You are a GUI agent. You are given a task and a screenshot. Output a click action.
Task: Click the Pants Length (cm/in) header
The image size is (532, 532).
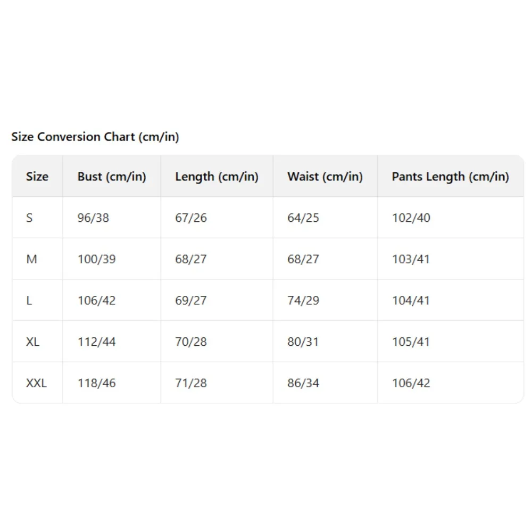[x=450, y=177]
